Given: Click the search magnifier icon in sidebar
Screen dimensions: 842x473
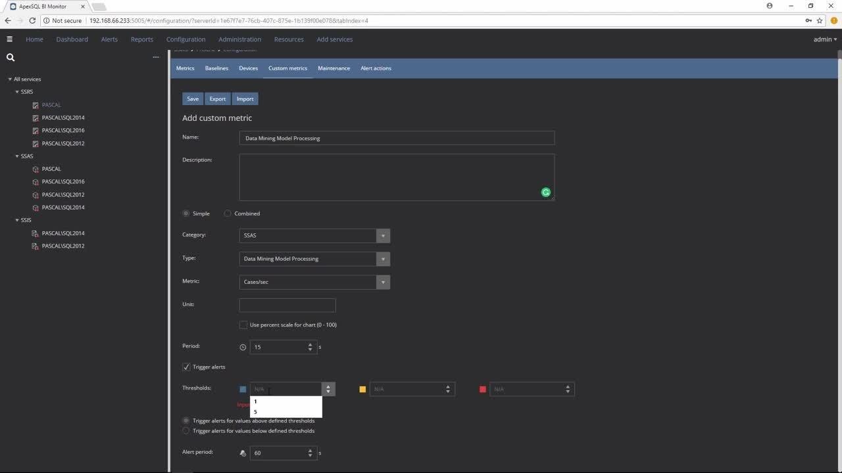Looking at the screenshot, I should pos(11,57).
